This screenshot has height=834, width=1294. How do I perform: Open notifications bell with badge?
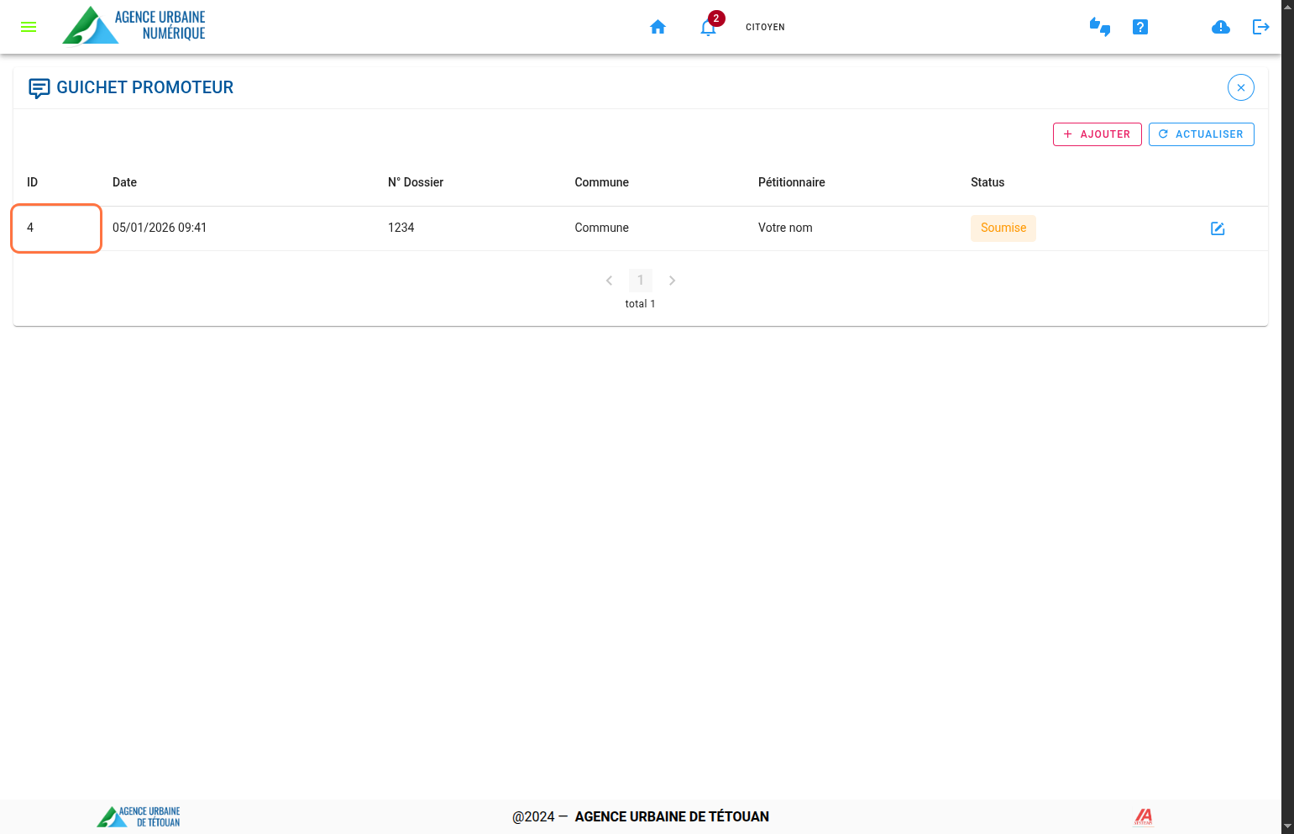pyautogui.click(x=709, y=28)
